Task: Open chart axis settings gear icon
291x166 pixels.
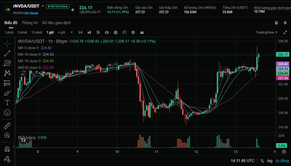Action: [284, 152]
